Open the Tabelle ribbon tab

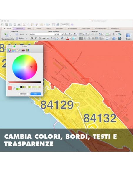(x=39, y=28)
